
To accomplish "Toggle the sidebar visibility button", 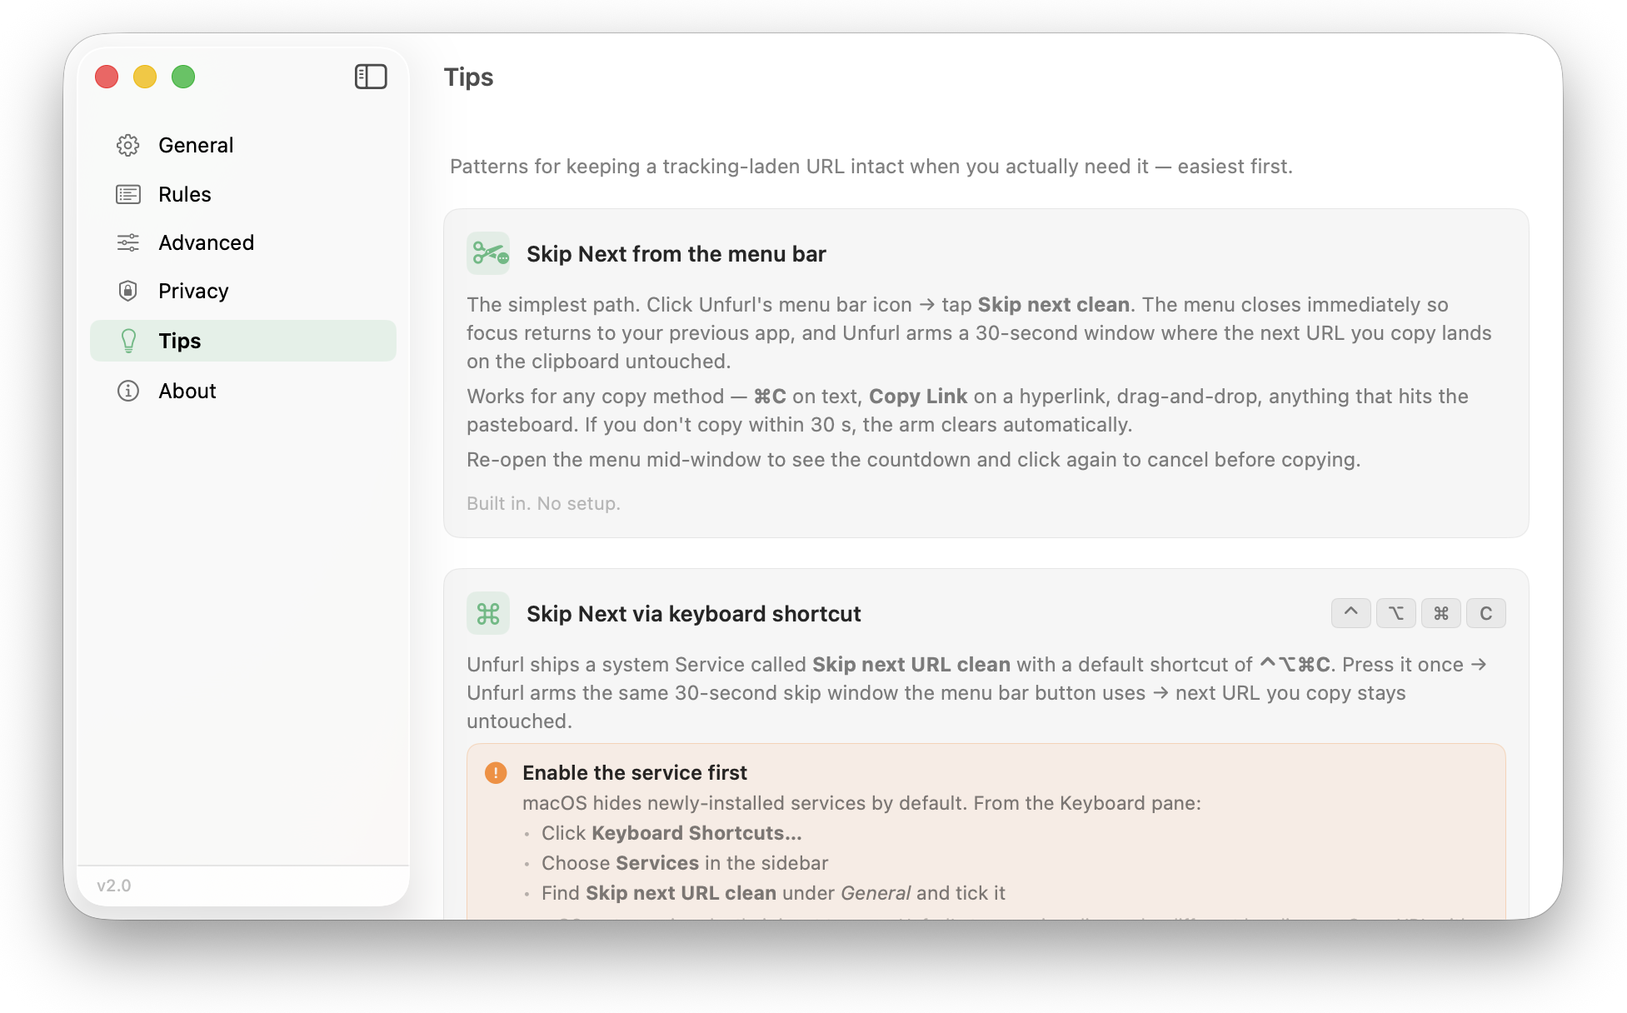I will point(371,77).
